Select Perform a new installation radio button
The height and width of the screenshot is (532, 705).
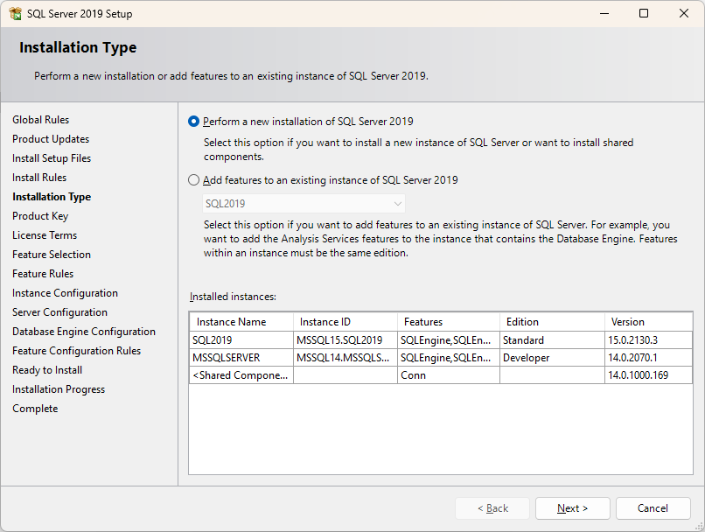[x=193, y=122]
